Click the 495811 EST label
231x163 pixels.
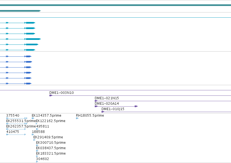point(43,126)
